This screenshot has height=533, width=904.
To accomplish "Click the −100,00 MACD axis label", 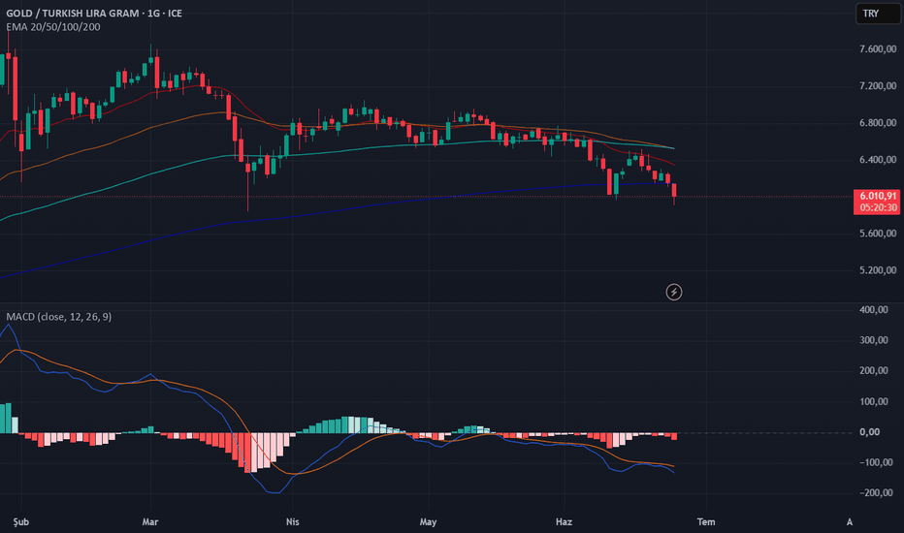I will [x=874, y=462].
